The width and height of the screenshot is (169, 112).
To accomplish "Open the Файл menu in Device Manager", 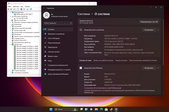I will tap(10, 6).
